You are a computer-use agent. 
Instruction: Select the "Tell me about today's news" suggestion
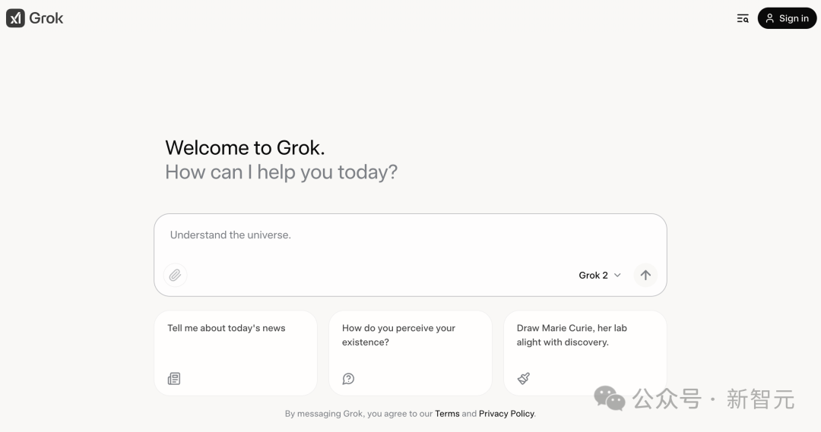[x=235, y=352]
